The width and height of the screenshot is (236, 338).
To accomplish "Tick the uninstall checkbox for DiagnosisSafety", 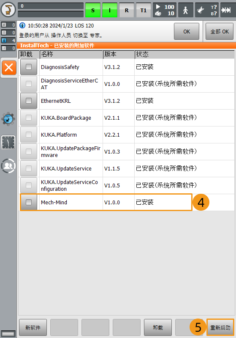I will pyautogui.click(x=29, y=67).
